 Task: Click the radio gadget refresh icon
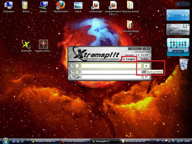tap(187, 15)
